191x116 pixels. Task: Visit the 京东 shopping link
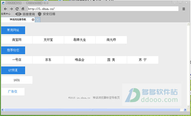tap(48, 60)
